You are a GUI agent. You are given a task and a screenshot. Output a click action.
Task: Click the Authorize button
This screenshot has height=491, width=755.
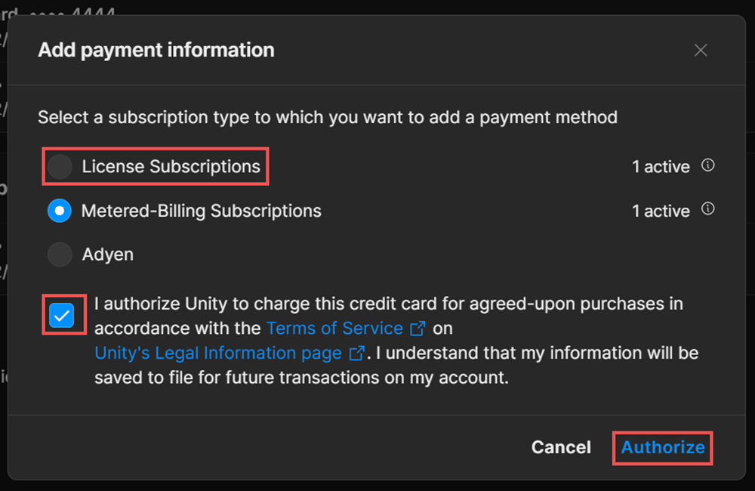(x=662, y=447)
